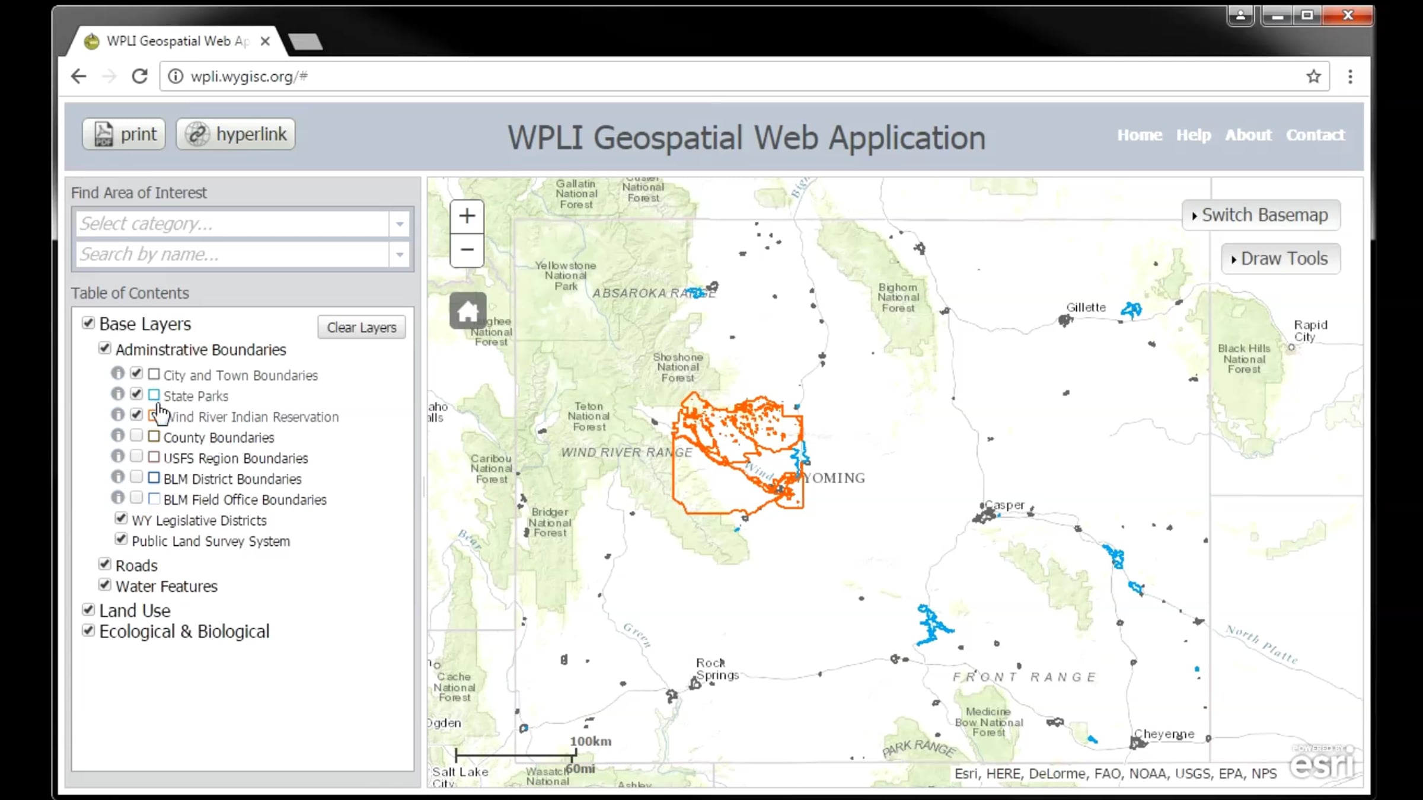The width and height of the screenshot is (1423, 800).
Task: Click info icon beside County Boundaries
Action: (118, 436)
